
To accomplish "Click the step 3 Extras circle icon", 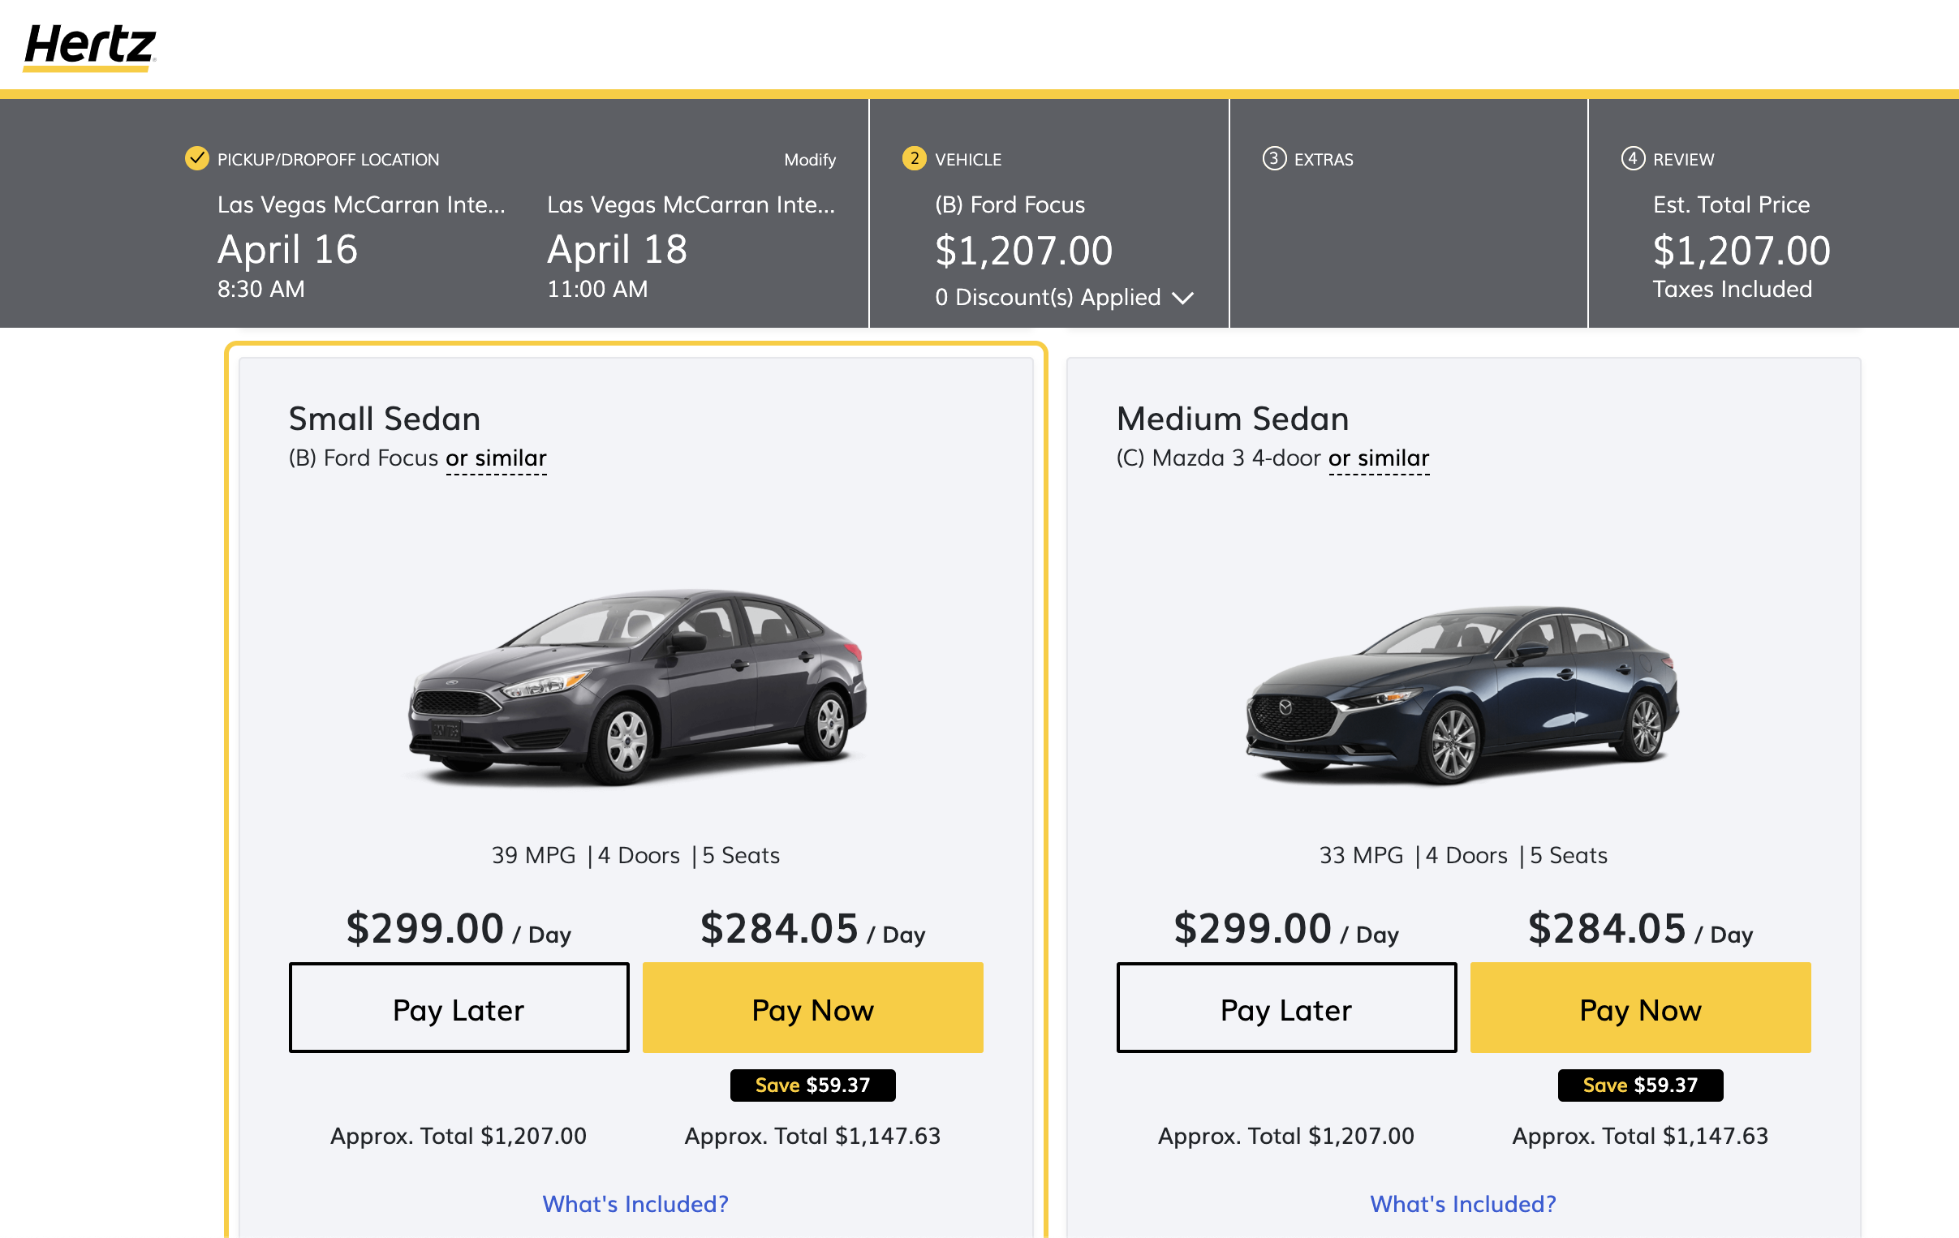I will [1273, 158].
